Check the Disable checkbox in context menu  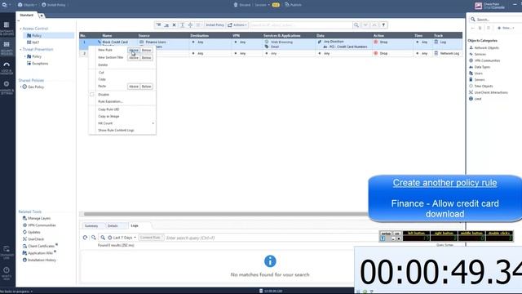[x=92, y=95]
